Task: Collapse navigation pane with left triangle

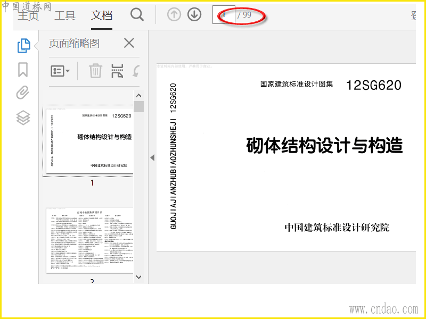Action: [x=152, y=157]
